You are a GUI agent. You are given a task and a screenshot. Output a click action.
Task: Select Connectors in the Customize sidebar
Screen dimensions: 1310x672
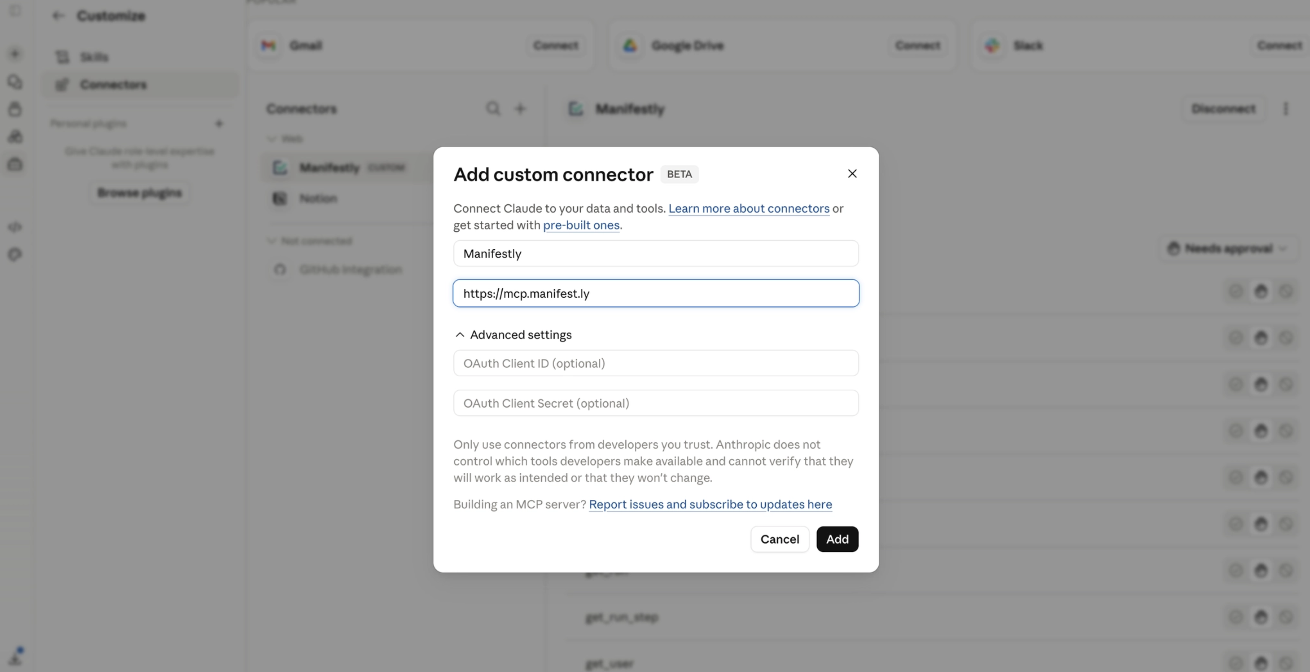point(140,85)
